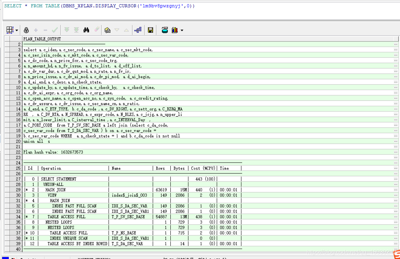Click the bar chart icon
This screenshot has height=259, width=400.
point(175,30)
